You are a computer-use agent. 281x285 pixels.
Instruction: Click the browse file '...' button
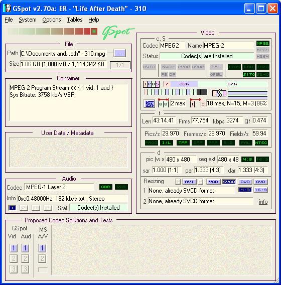point(119,53)
